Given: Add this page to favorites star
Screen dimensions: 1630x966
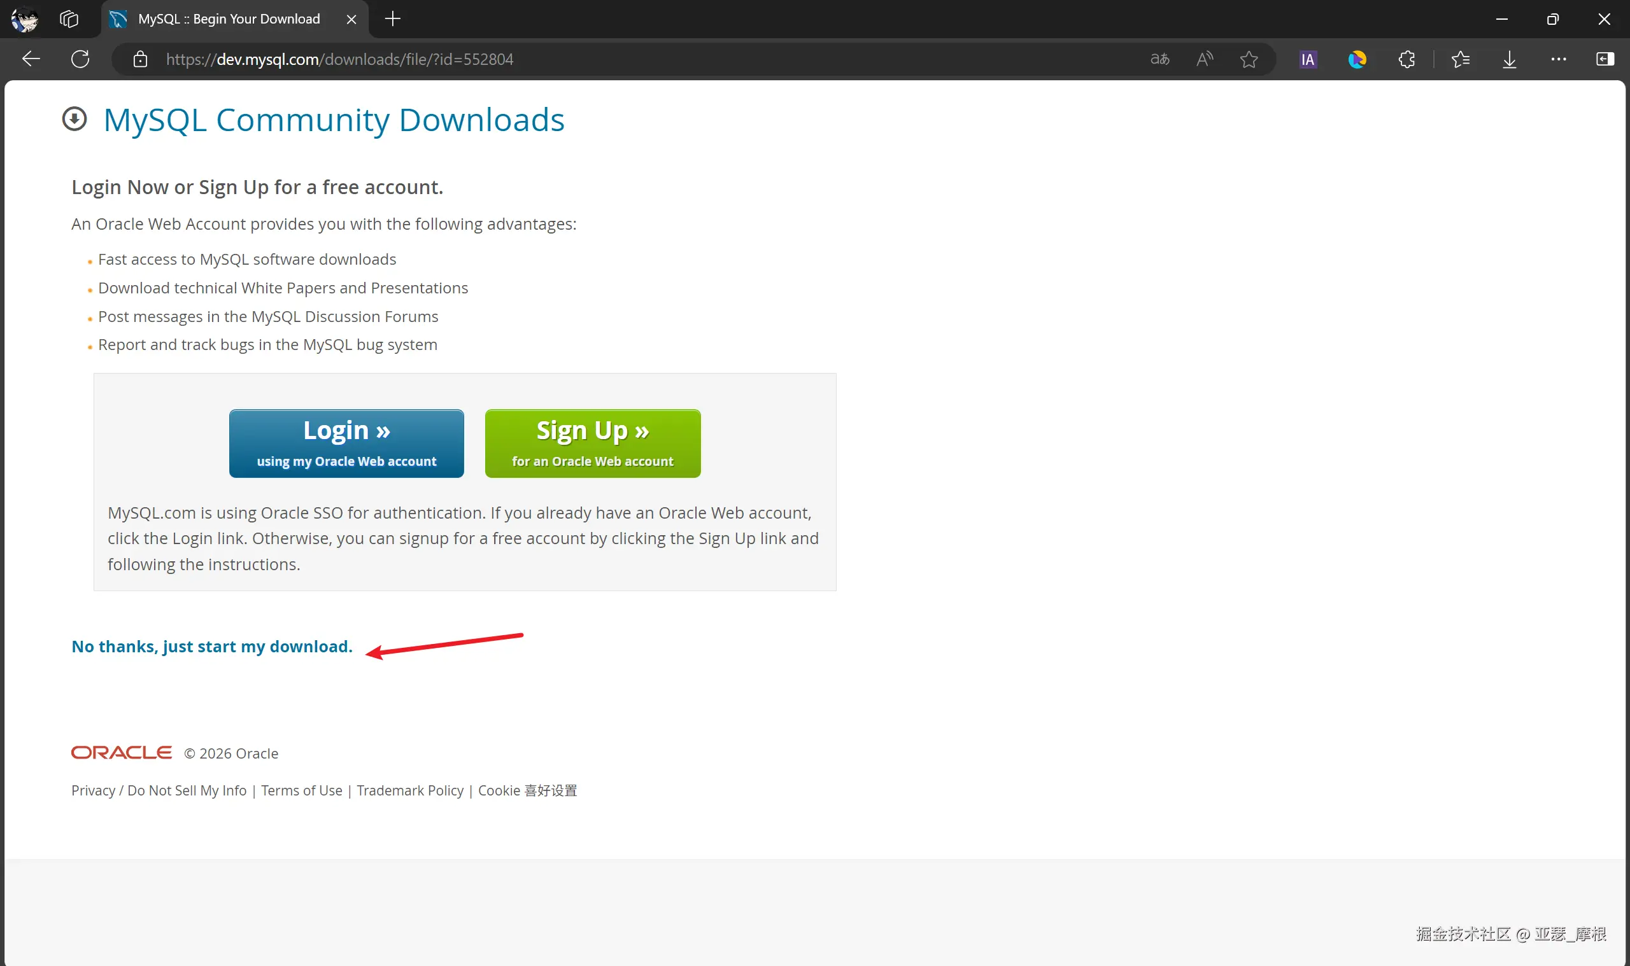Looking at the screenshot, I should click(x=1249, y=59).
